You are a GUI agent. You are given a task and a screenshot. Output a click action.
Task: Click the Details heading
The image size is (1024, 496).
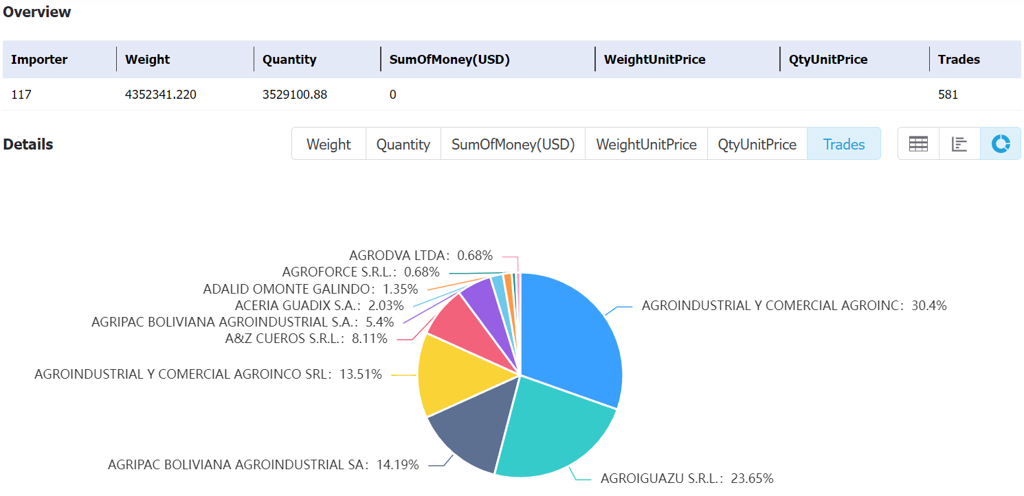28,144
